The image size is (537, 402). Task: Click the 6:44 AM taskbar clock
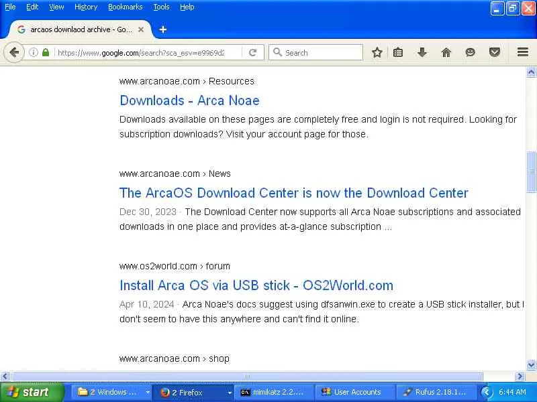(512, 392)
